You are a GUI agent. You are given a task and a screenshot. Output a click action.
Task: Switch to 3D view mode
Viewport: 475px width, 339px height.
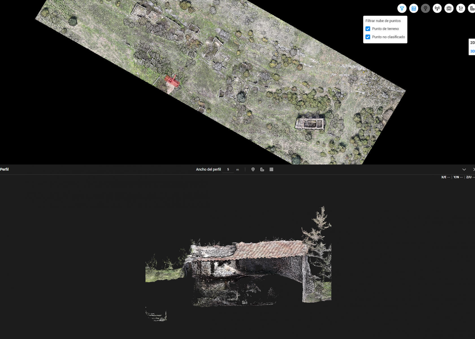pyautogui.click(x=472, y=51)
